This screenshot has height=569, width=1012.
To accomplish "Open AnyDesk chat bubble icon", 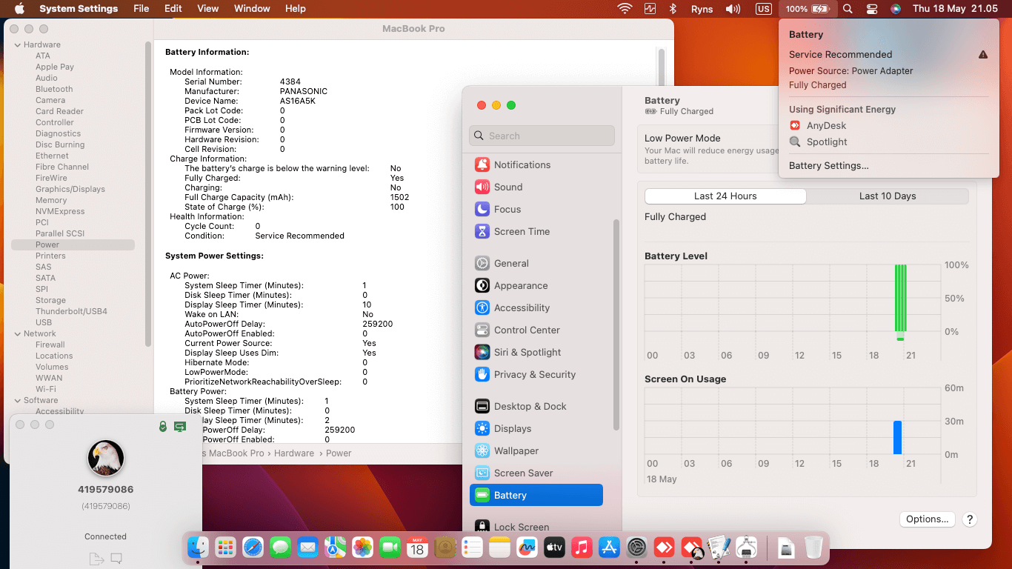I will (116, 558).
